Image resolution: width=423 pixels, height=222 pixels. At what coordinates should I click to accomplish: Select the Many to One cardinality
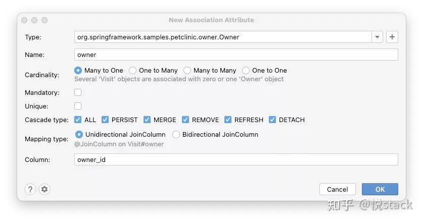pyautogui.click(x=78, y=71)
